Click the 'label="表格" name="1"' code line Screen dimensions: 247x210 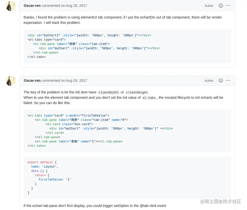[79, 141]
